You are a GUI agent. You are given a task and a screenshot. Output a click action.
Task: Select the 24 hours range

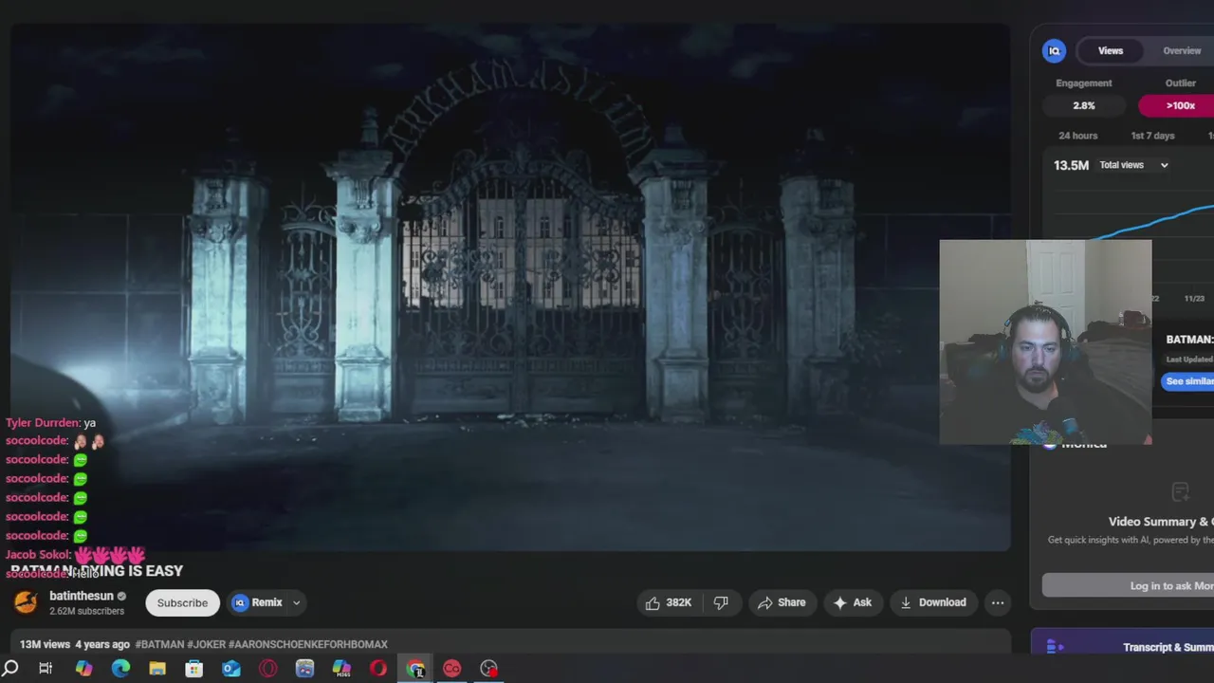(1077, 136)
